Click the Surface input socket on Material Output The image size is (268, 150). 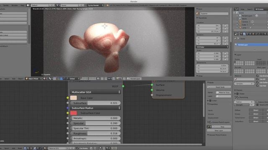(152, 85)
